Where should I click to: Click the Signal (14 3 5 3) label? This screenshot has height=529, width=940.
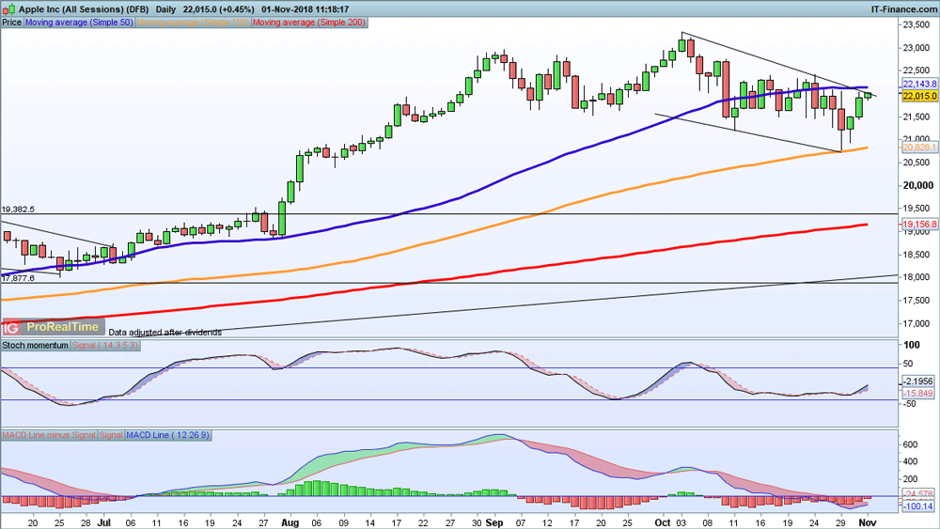[105, 345]
